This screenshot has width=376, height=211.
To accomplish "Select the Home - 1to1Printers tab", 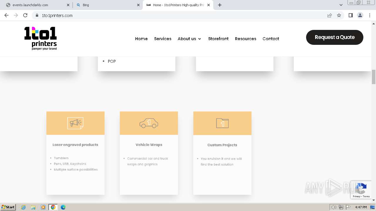I will pyautogui.click(x=178, y=5).
